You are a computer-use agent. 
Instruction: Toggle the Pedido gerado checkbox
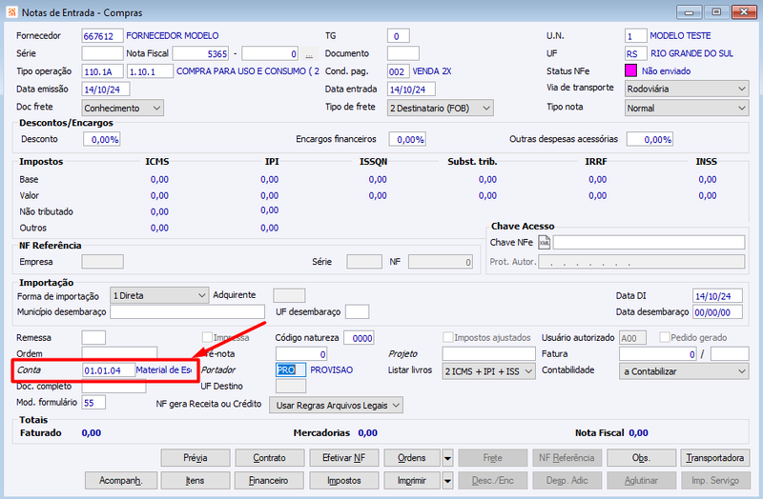[664, 337]
